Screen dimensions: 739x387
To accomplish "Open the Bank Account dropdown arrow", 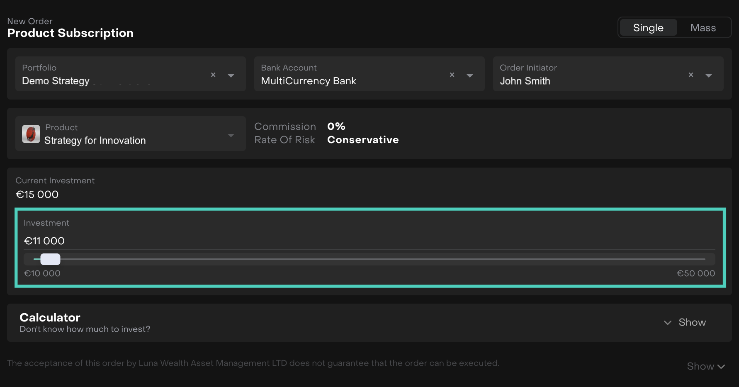I will (x=470, y=75).
